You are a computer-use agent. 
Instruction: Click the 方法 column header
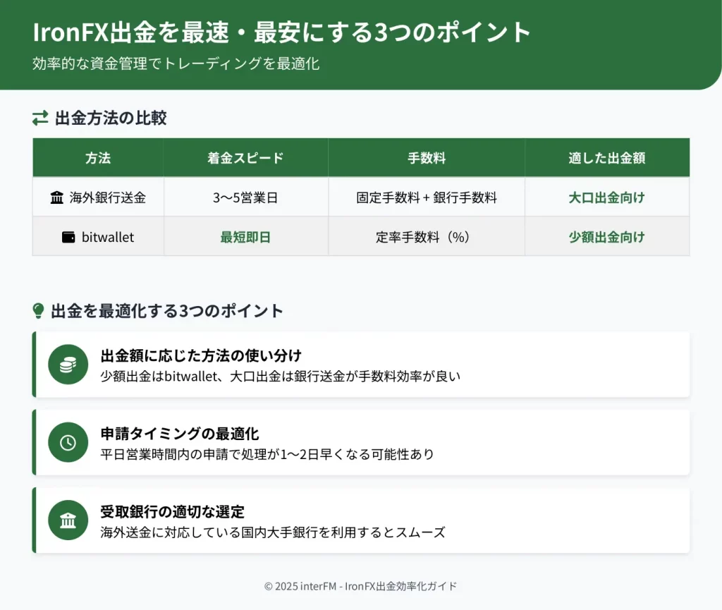(x=98, y=158)
